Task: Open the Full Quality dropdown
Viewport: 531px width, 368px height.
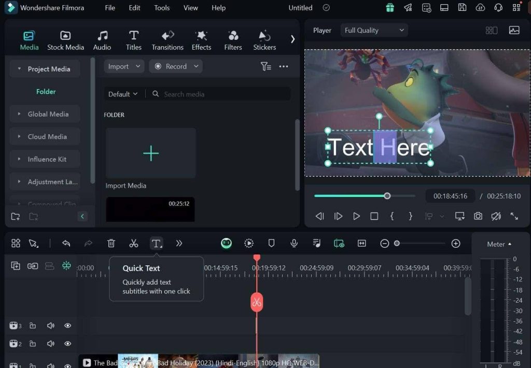Action: pos(373,30)
